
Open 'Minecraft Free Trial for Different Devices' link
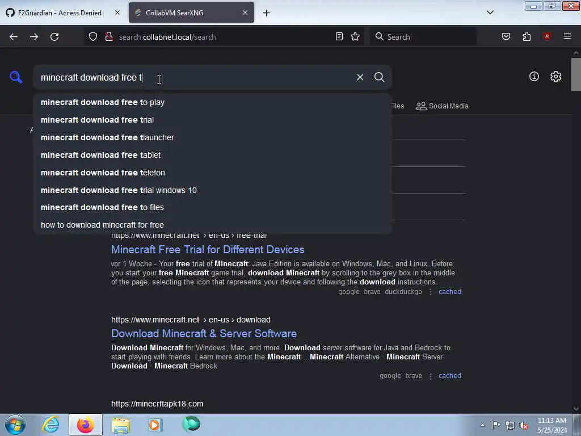[208, 250]
